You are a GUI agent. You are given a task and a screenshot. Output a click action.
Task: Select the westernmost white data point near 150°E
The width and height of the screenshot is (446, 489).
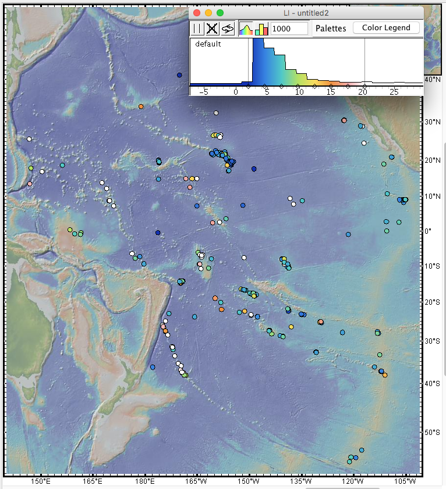coord(29,139)
